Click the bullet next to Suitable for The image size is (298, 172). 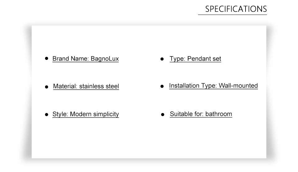click(x=163, y=115)
